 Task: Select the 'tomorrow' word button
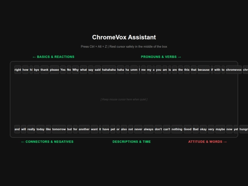pos(59,129)
